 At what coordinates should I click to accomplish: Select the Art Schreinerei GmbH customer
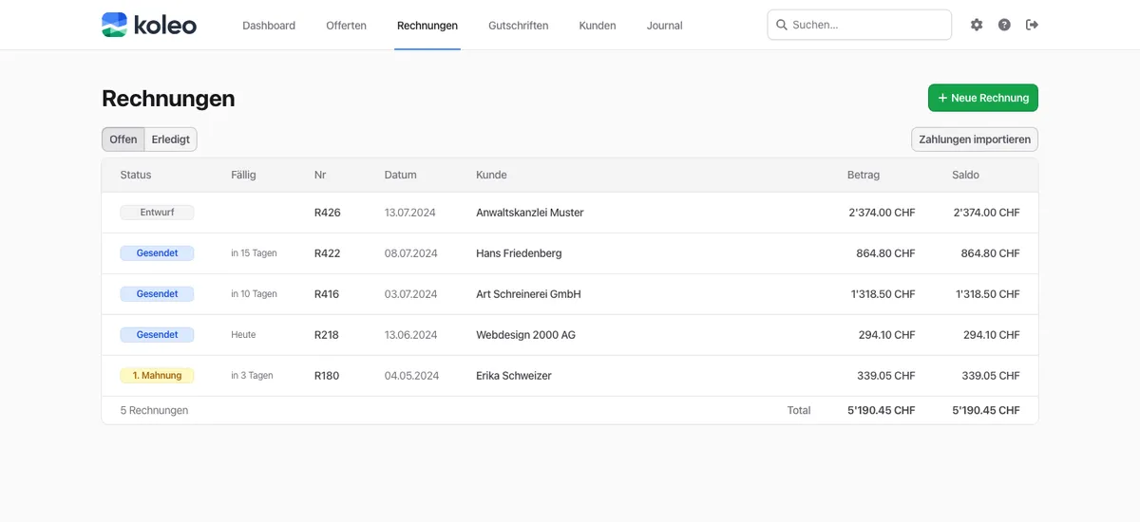point(528,294)
